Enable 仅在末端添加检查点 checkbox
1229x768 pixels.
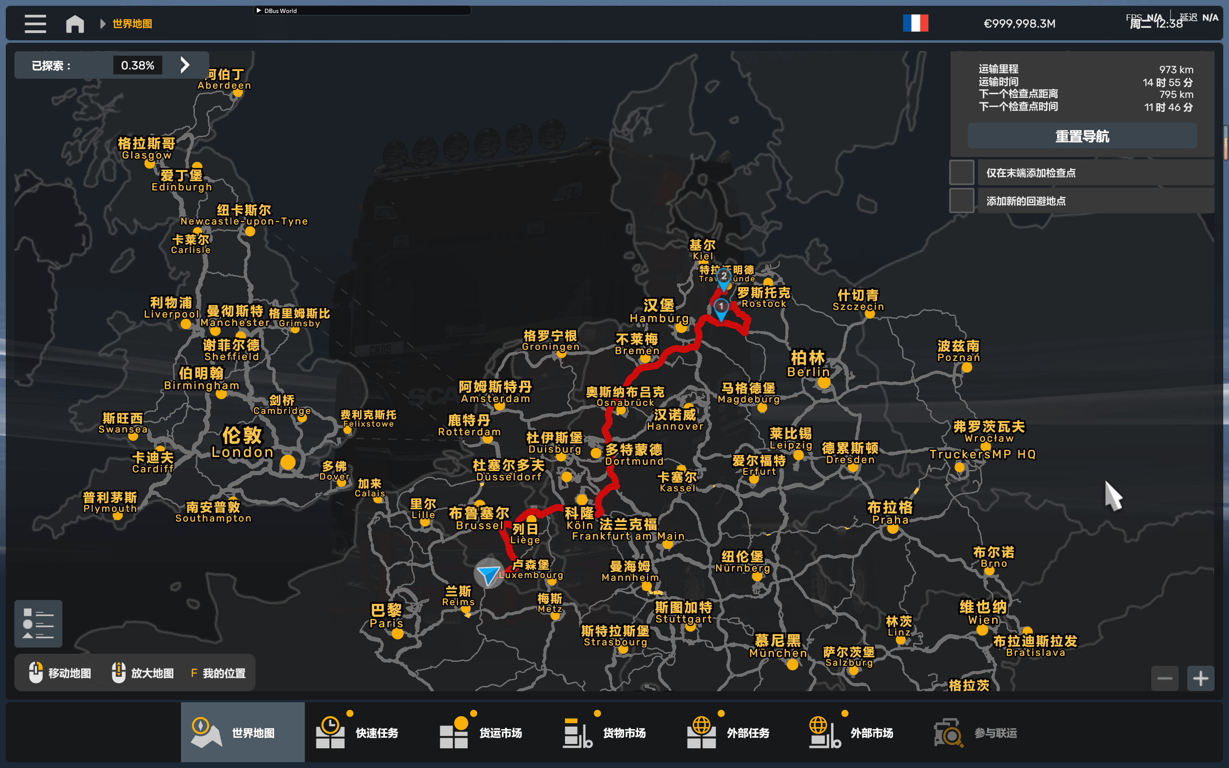962,173
